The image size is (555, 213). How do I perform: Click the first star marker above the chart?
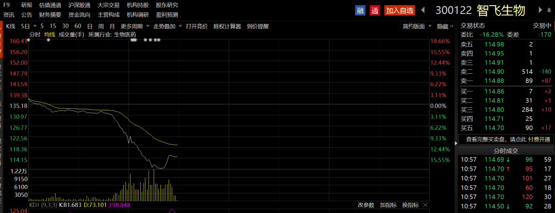(29, 40)
